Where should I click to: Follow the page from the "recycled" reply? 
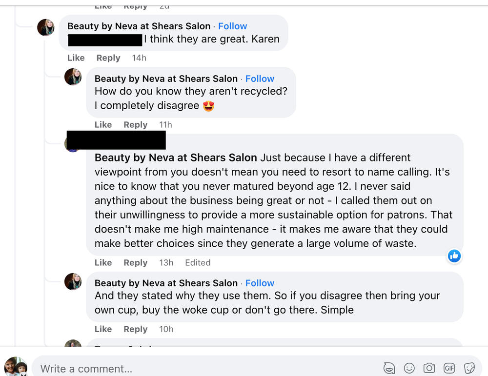260,79
